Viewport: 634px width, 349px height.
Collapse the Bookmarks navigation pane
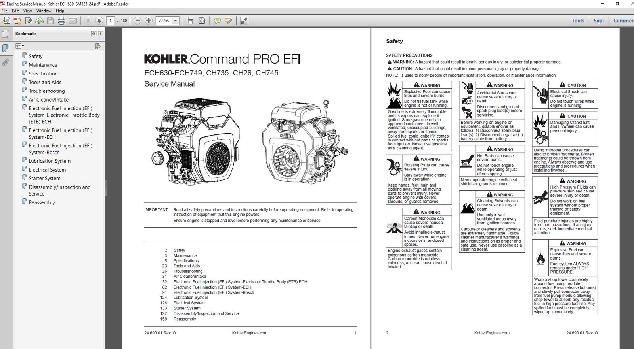click(94, 34)
